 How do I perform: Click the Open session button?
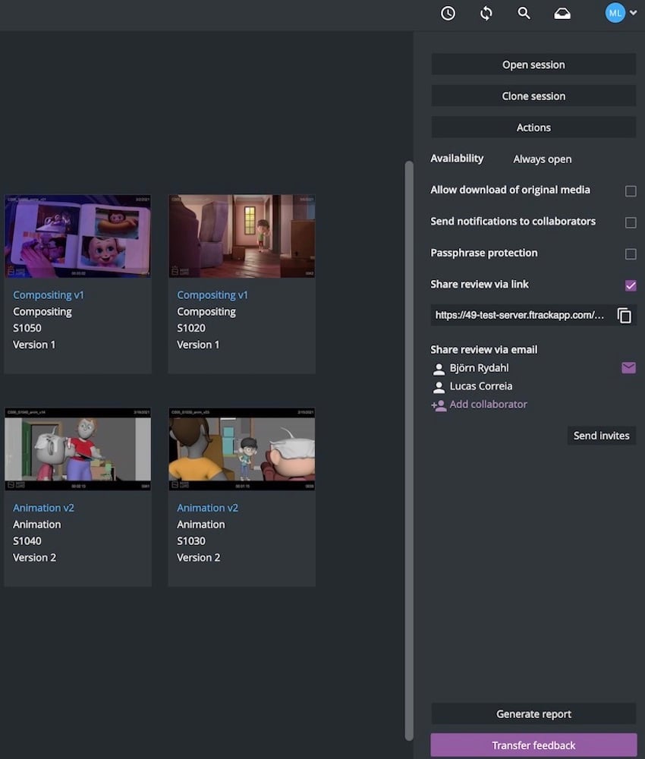[533, 65]
